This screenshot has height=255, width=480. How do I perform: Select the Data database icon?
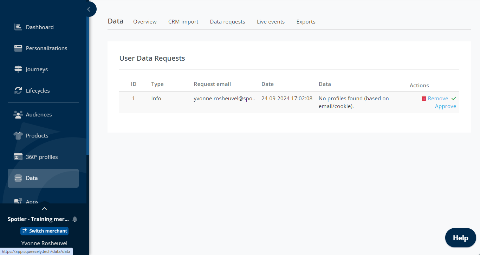tap(18, 178)
